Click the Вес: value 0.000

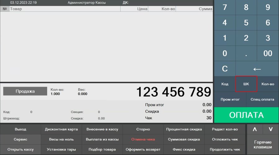coord(82,94)
